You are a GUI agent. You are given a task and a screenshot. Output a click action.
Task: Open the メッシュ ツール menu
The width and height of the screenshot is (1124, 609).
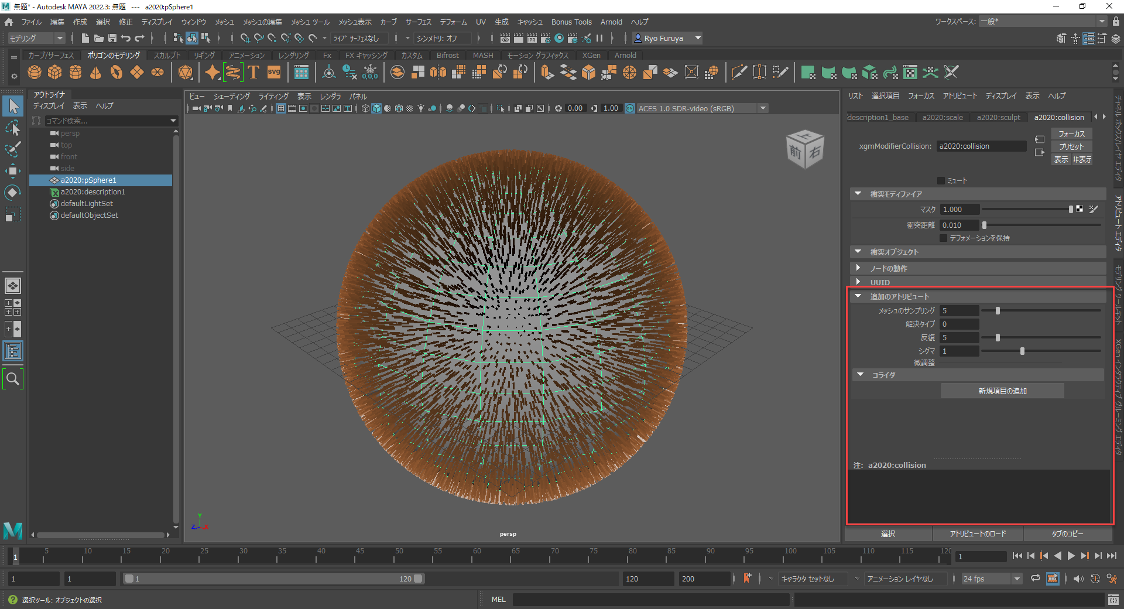310,22
